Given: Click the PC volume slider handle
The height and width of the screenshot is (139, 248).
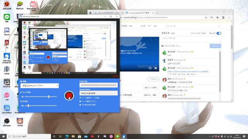Looking at the screenshot, I should [x=28, y=105].
